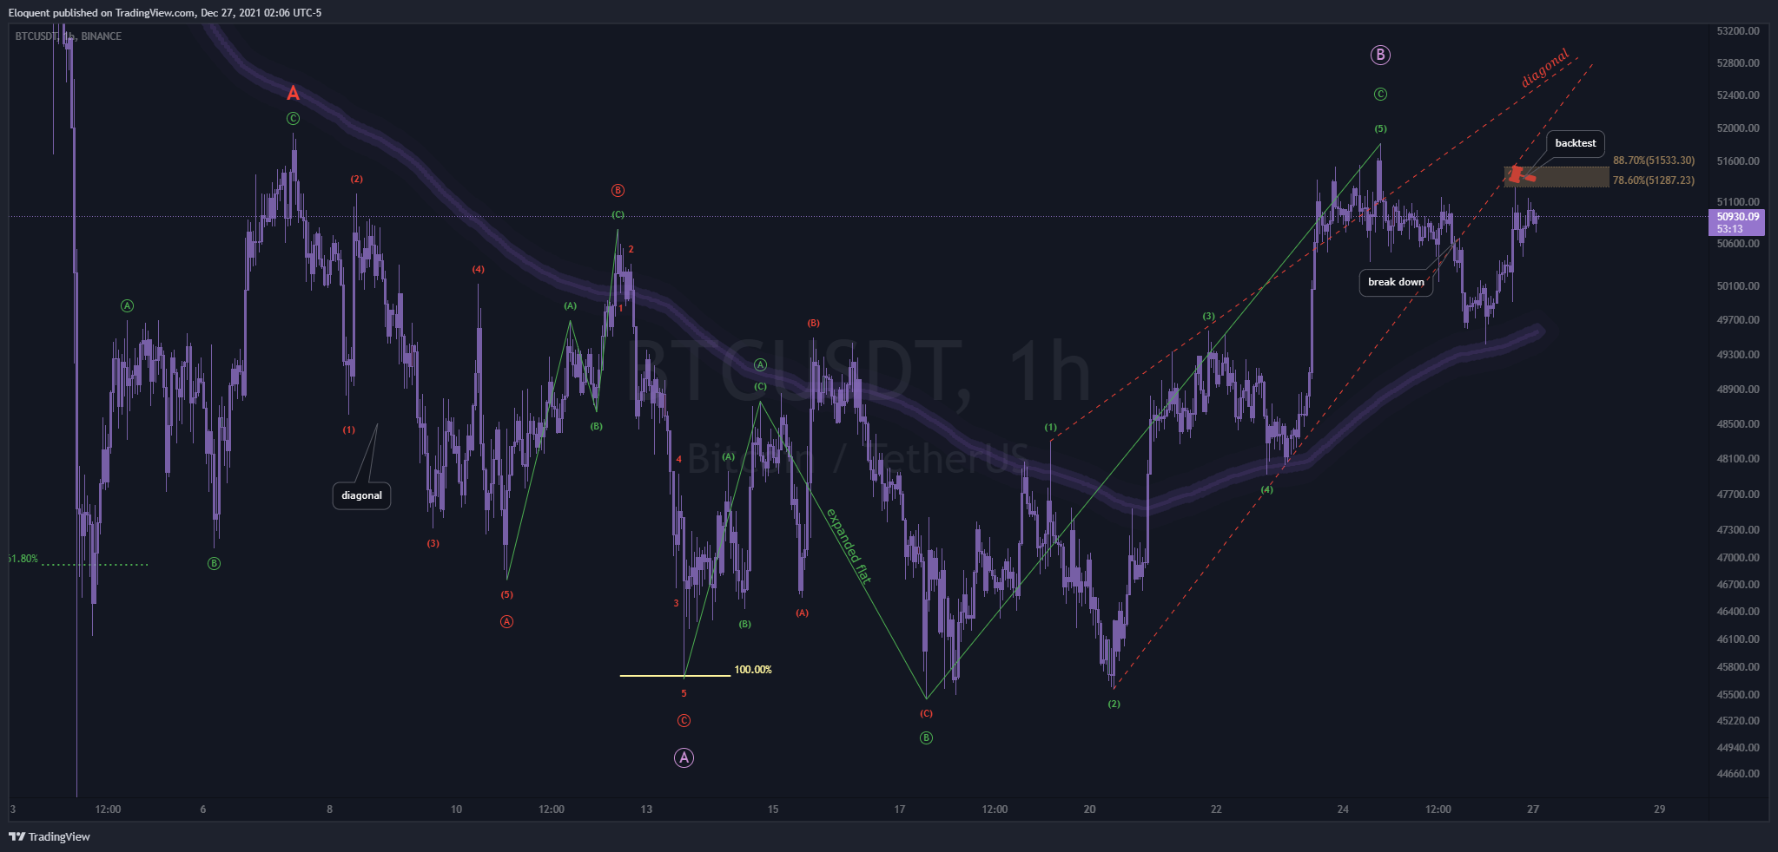Image resolution: width=1778 pixels, height=852 pixels.
Task: Click the yellow 100.00% level label
Action: [753, 670]
